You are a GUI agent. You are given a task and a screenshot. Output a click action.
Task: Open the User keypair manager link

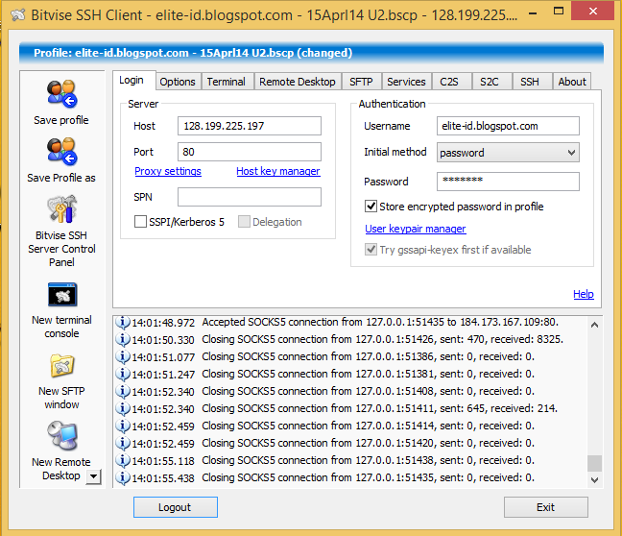point(416,229)
